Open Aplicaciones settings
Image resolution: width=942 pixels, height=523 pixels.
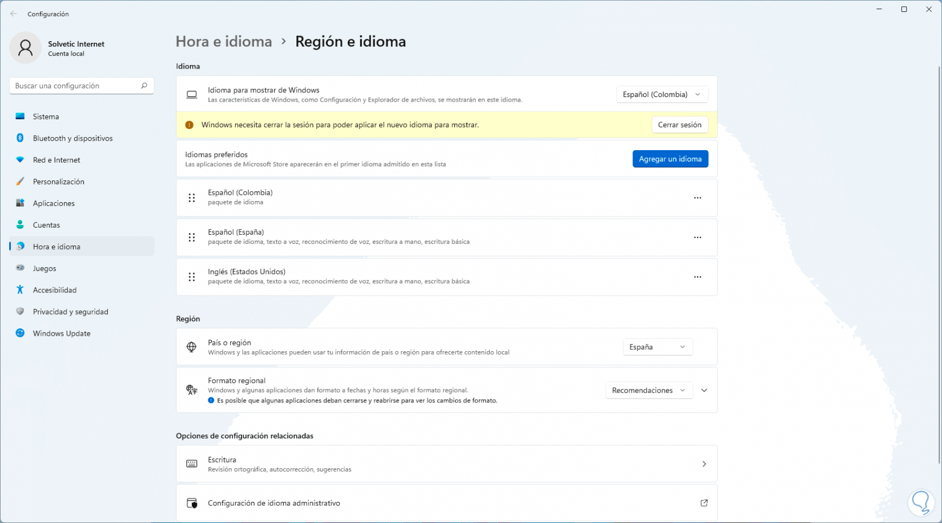point(82,203)
